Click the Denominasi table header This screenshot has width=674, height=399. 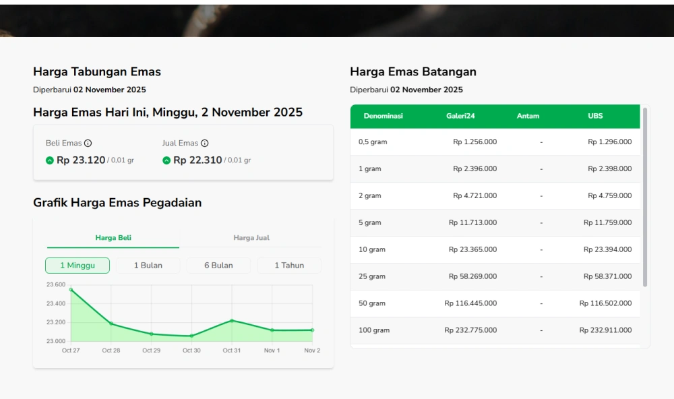(383, 116)
